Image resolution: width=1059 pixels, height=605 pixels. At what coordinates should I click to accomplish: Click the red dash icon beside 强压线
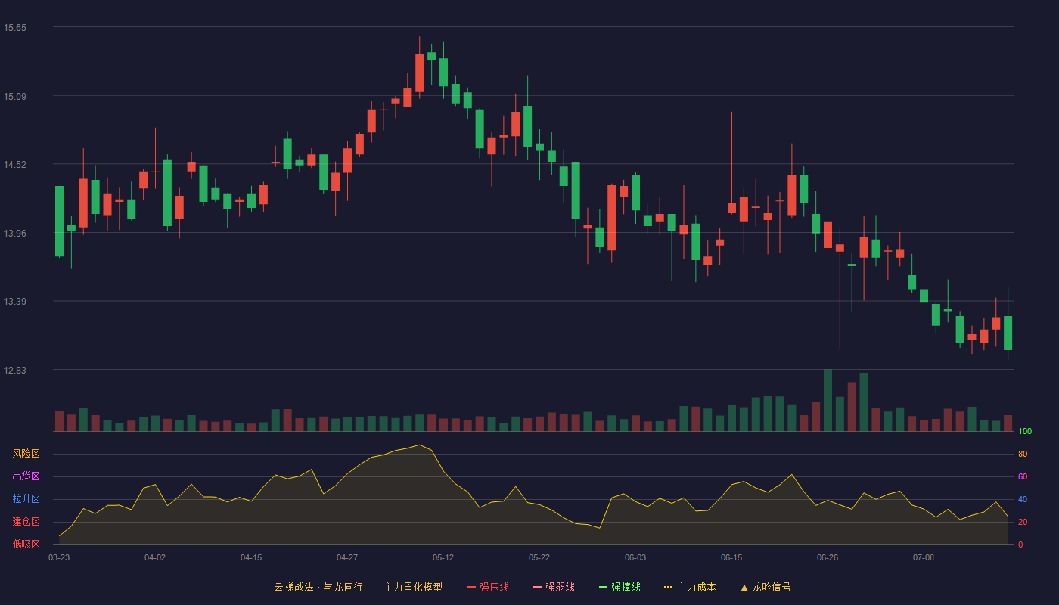[471, 587]
